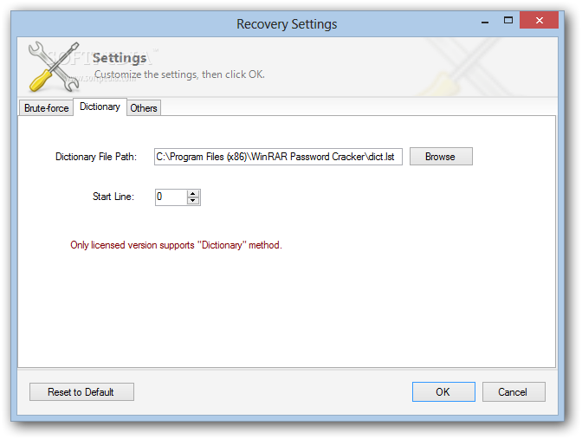
Task: Minimize the Recovery Settings window
Action: click(485, 22)
